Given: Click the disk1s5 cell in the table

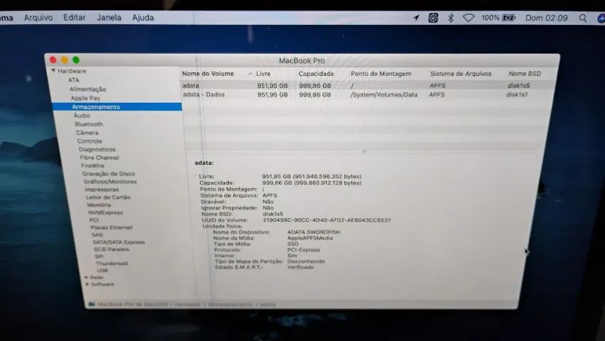Looking at the screenshot, I should [x=518, y=85].
